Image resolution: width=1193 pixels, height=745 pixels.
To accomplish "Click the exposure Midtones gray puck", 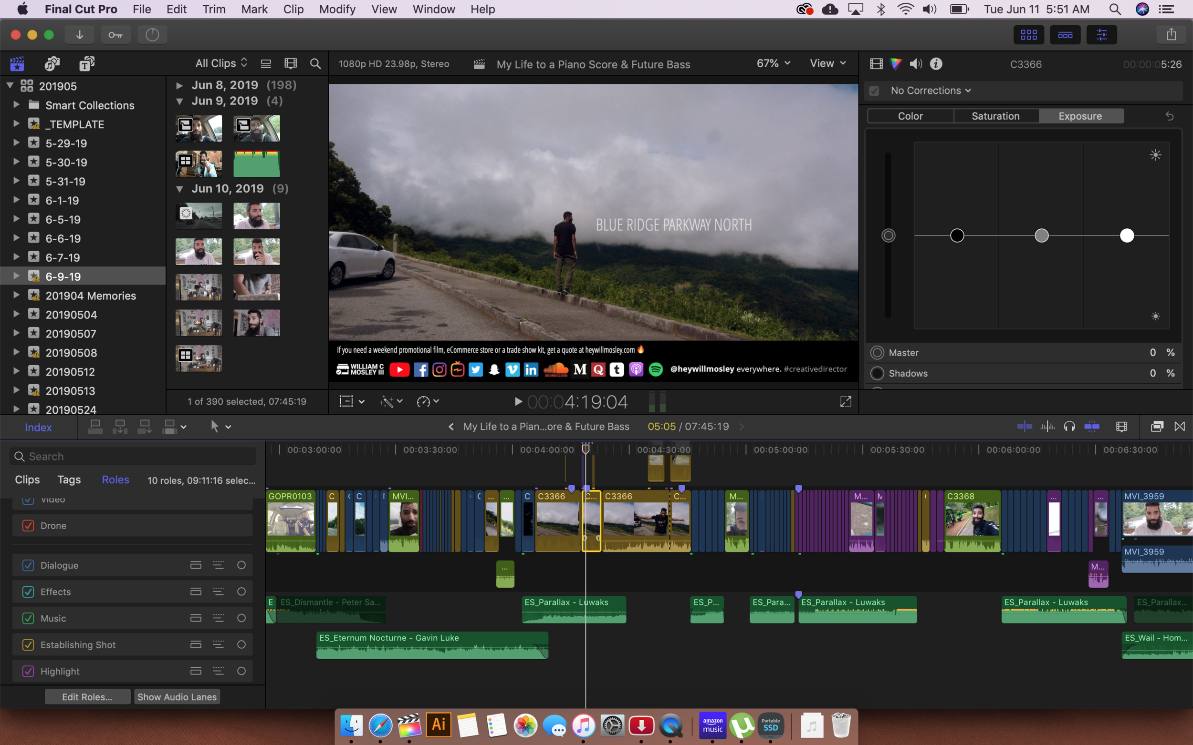I will (x=1042, y=235).
